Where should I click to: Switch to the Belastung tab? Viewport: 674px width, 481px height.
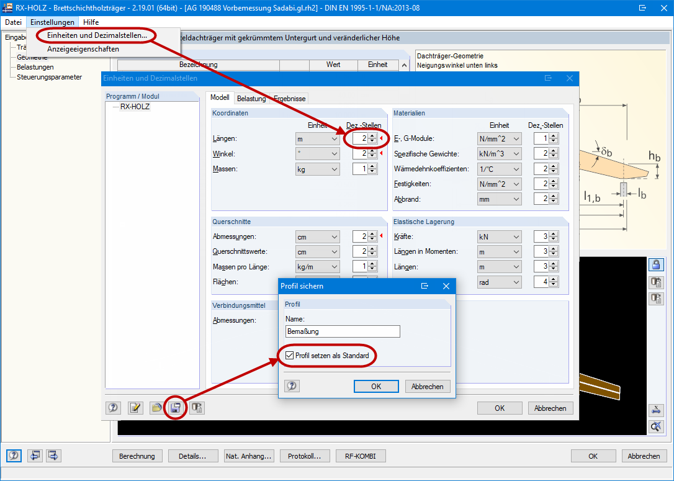[251, 99]
